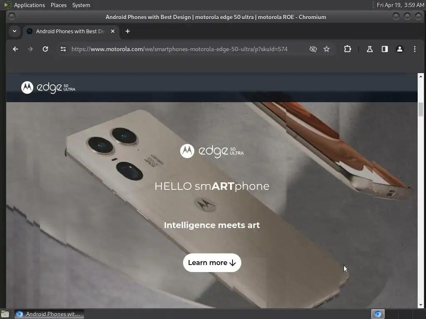Click the forward navigation arrow
Image resolution: width=426 pixels, height=319 pixels.
pyautogui.click(x=30, y=49)
